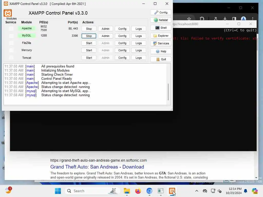This screenshot has width=263, height=197.
Task: Open Mercury Config menu
Action: point(122,51)
